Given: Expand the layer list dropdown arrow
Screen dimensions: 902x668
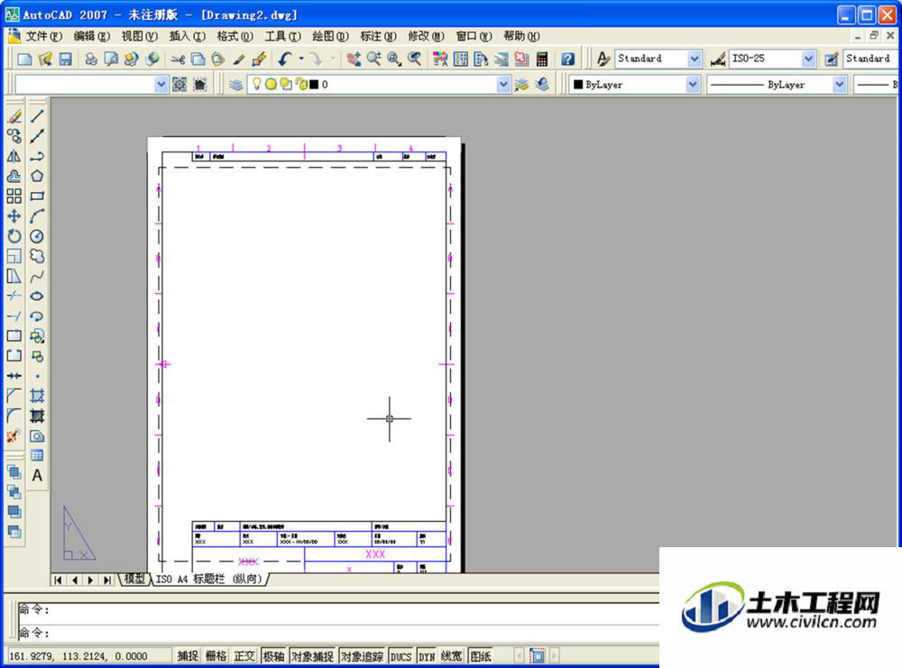Looking at the screenshot, I should 503,85.
